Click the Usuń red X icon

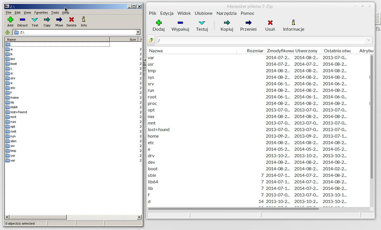[x=270, y=23]
